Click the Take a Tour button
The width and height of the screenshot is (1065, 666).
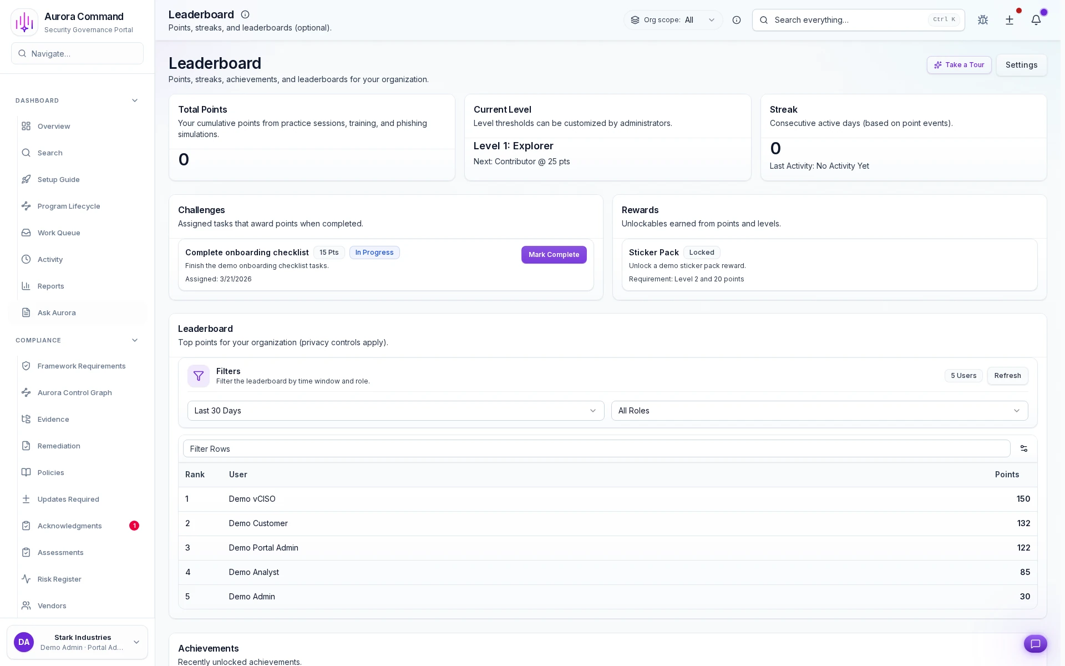[x=958, y=65]
